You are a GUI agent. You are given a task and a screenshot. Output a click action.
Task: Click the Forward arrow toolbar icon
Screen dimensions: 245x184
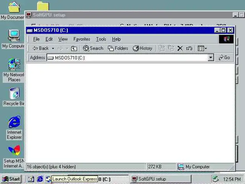[x=60, y=49]
